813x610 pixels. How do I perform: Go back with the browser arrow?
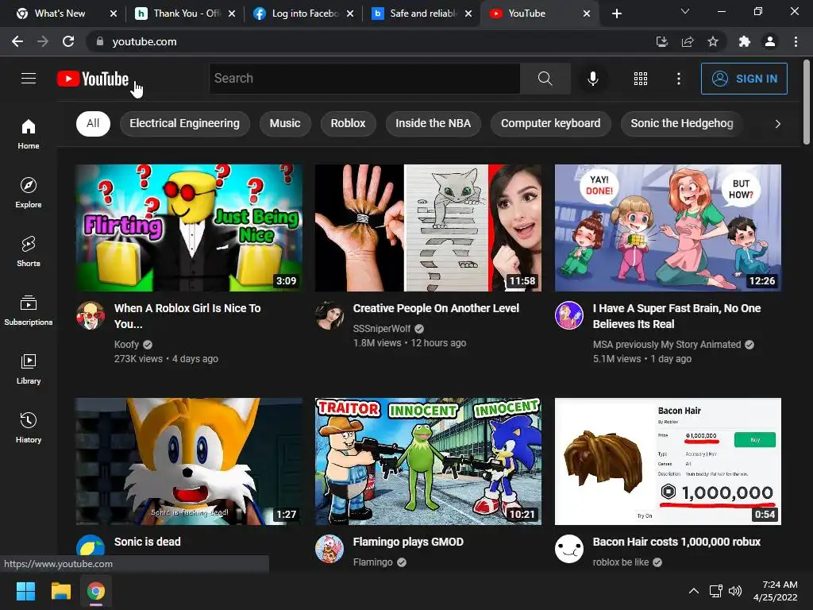tap(17, 41)
